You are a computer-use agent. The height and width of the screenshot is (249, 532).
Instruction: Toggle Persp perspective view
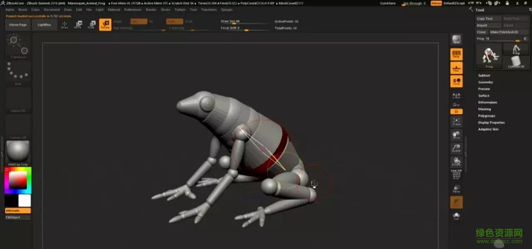coord(456,54)
